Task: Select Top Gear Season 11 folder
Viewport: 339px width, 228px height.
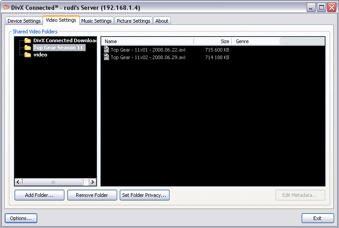Action: pyautogui.click(x=59, y=48)
